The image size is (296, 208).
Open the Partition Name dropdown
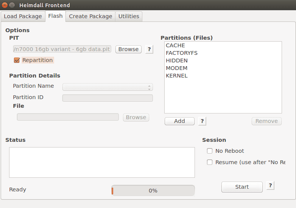[x=107, y=87]
